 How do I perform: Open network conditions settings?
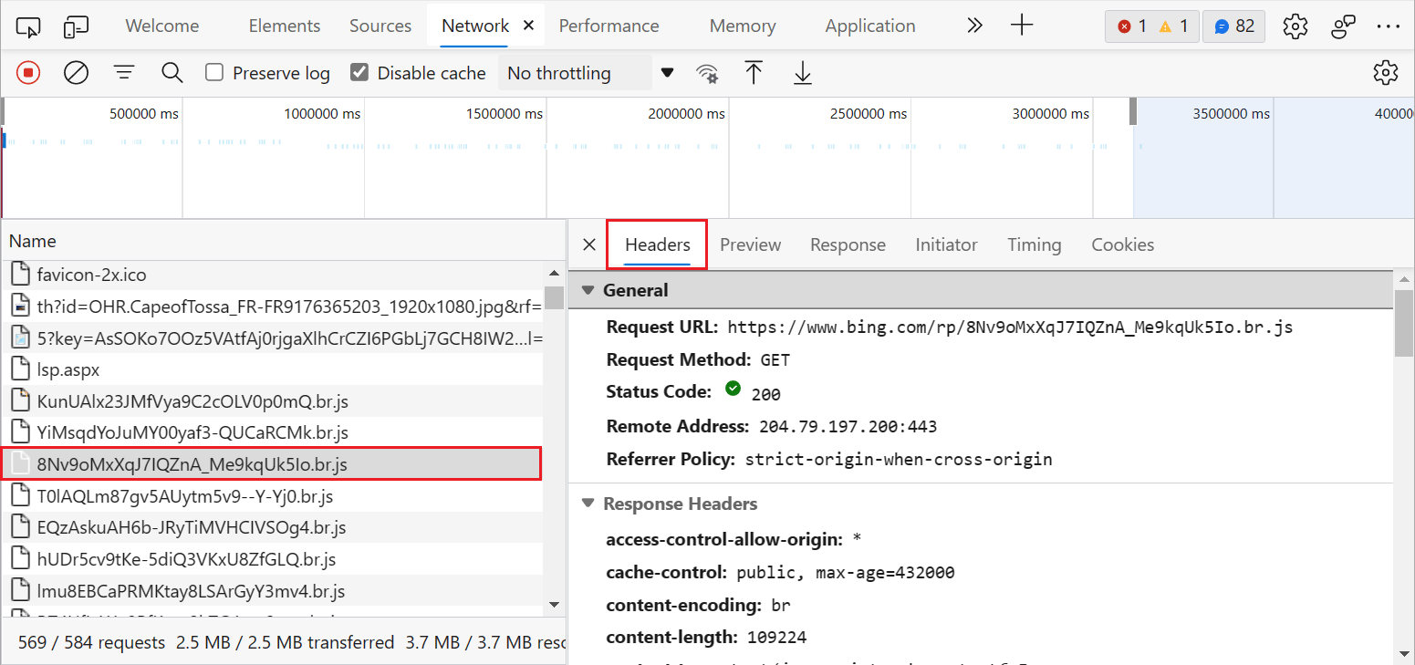point(707,73)
